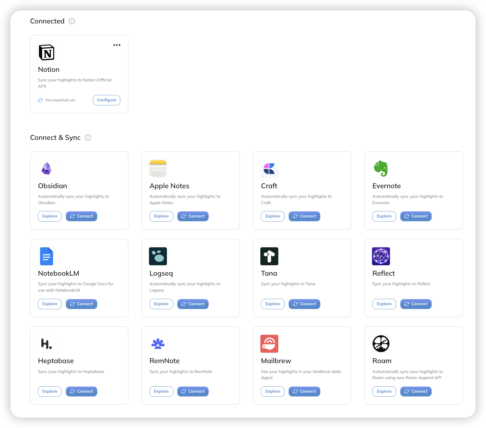Connect Logseq
Screen dimensions: 486x428
pos(193,304)
